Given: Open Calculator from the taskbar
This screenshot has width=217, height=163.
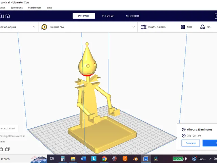Looking at the screenshot, I should click(62, 159).
